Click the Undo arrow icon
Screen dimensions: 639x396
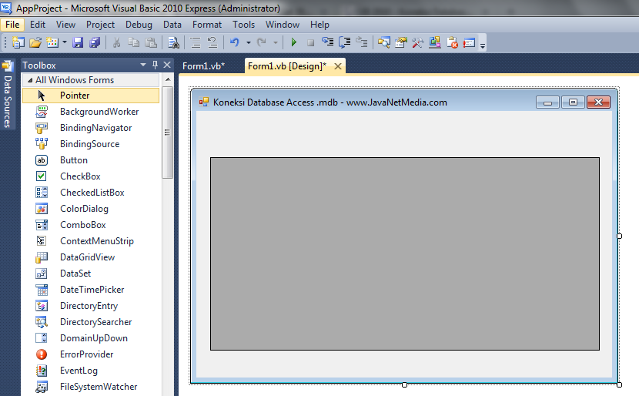coord(234,42)
